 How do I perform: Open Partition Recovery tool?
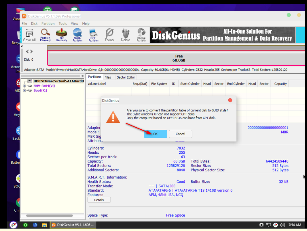45,35
